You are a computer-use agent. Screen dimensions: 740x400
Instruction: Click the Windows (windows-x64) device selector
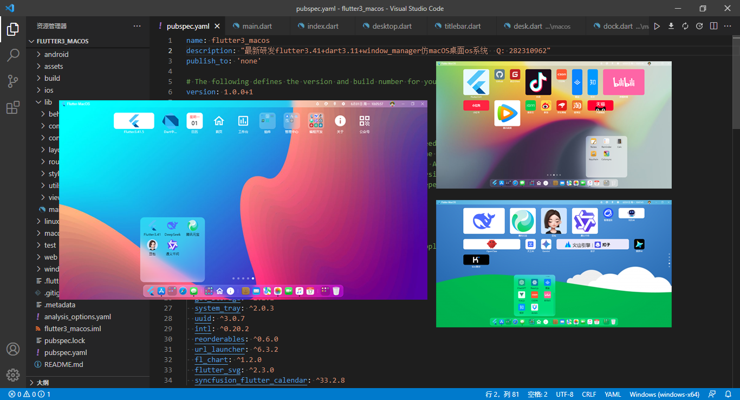tap(664, 394)
